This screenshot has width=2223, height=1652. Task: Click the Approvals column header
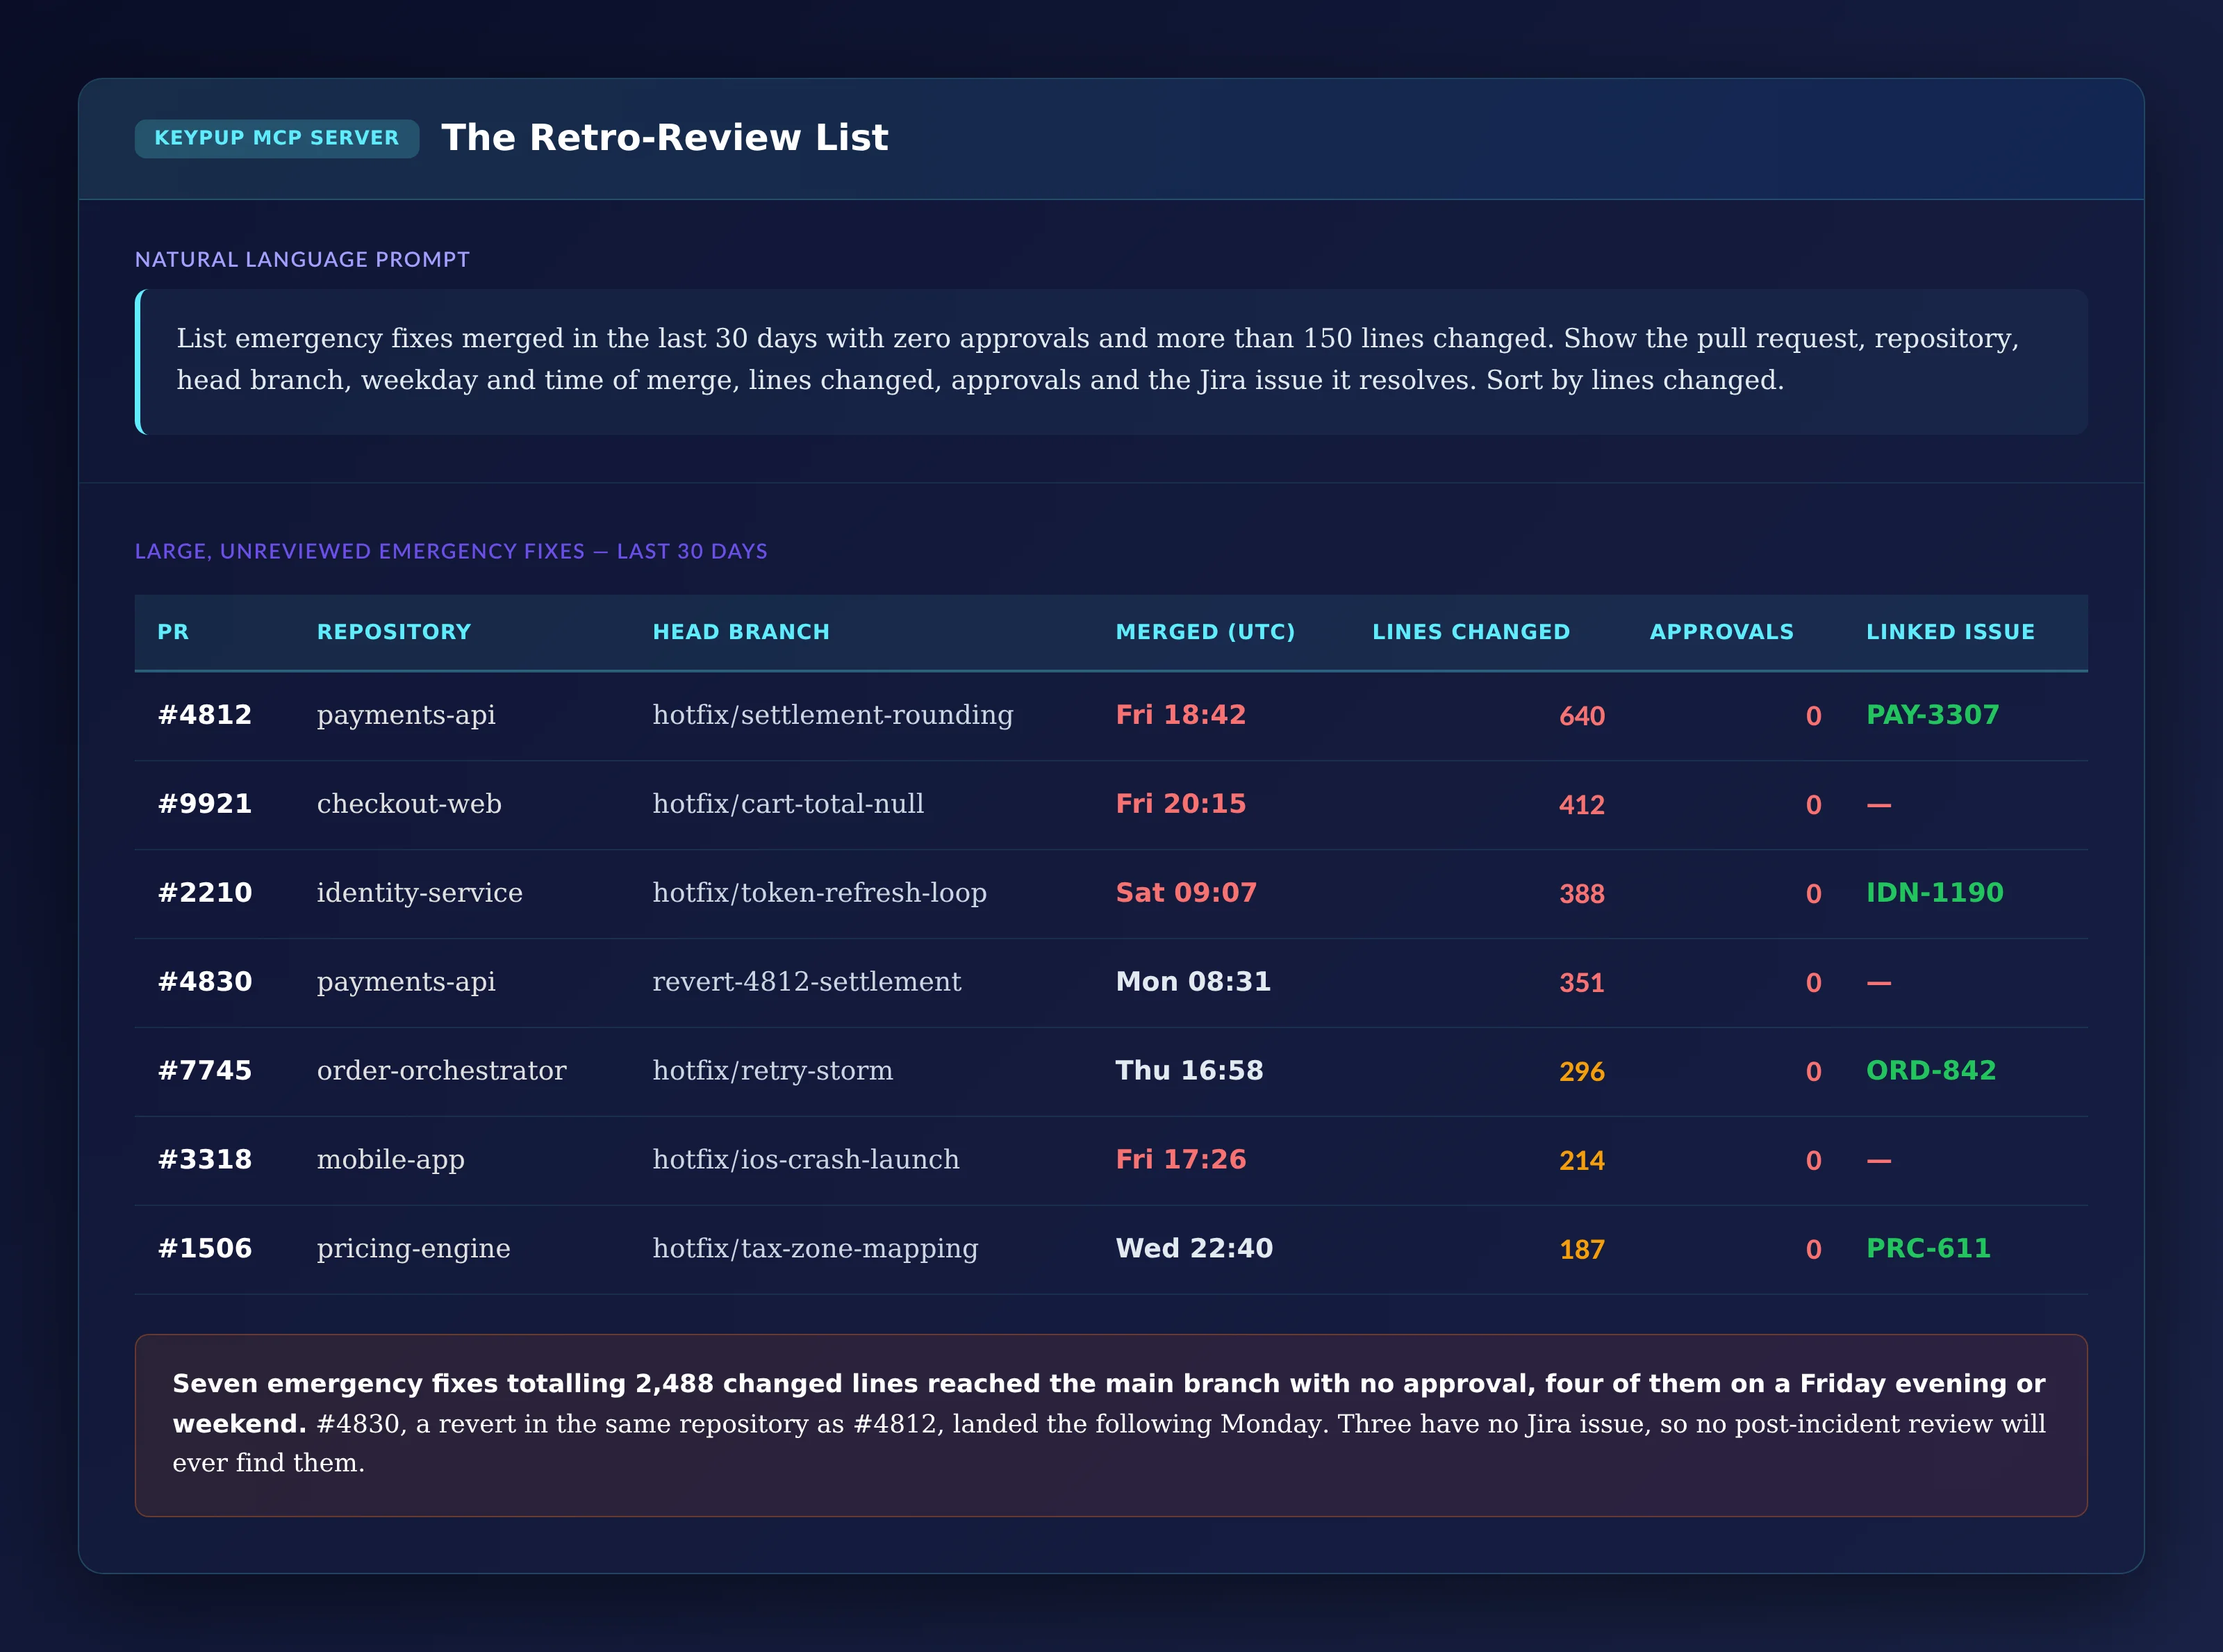[x=1721, y=632]
